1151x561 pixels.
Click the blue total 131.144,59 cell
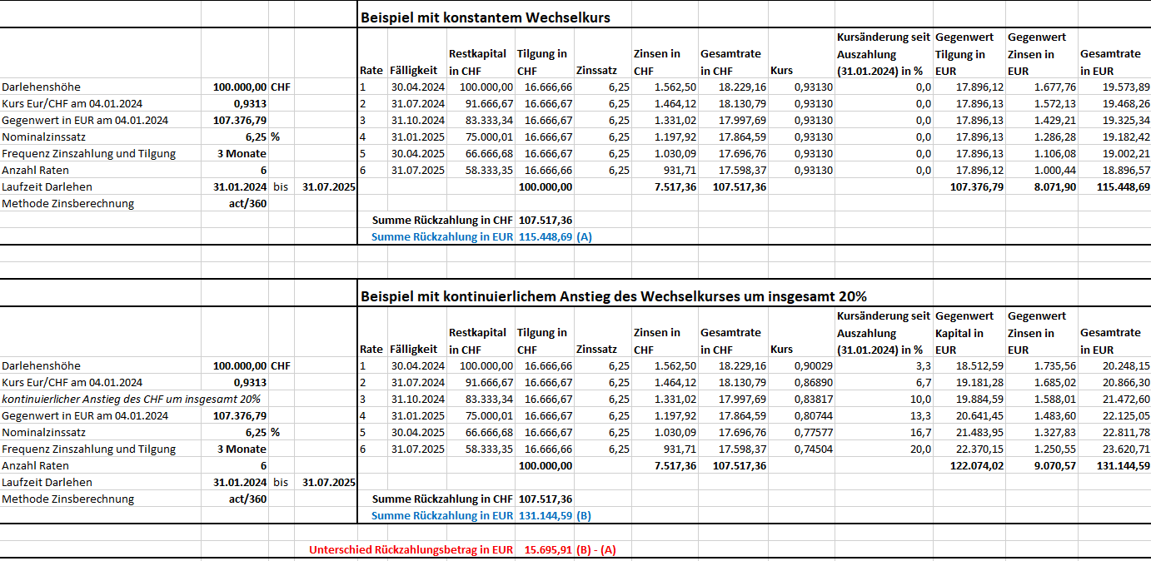(x=545, y=515)
